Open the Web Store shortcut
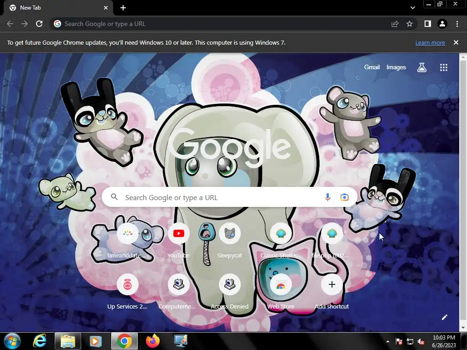Screen dimensions: 467x350 tap(280, 291)
